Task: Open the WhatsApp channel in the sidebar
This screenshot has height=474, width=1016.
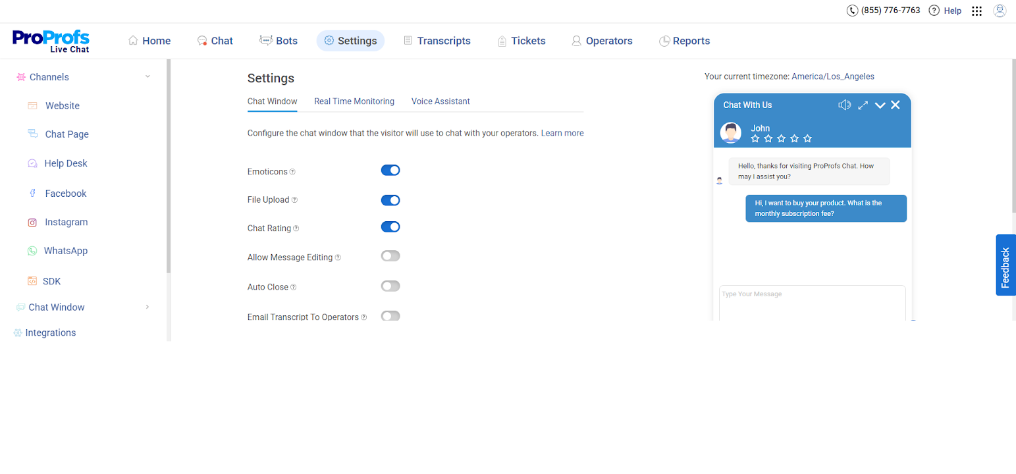Action: click(x=67, y=250)
